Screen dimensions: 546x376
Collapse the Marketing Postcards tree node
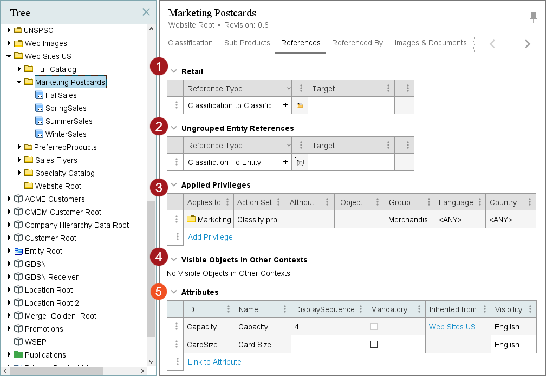pyautogui.click(x=19, y=82)
